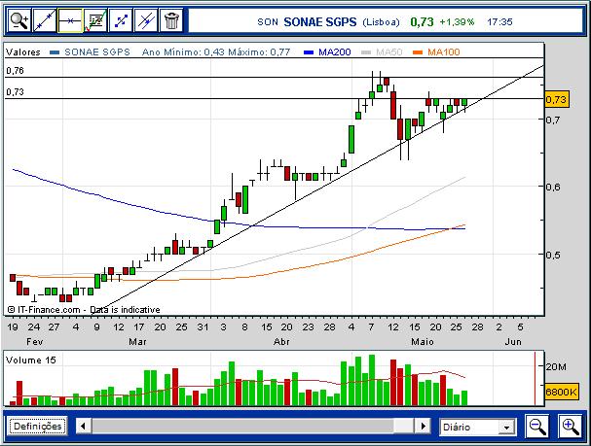Click the (Lisboa) exchange label
Screen dimensions: 591x446
pos(381,22)
